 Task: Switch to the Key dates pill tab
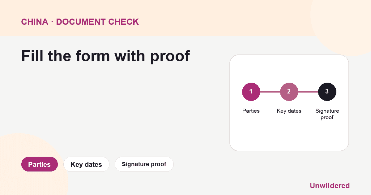(x=86, y=164)
